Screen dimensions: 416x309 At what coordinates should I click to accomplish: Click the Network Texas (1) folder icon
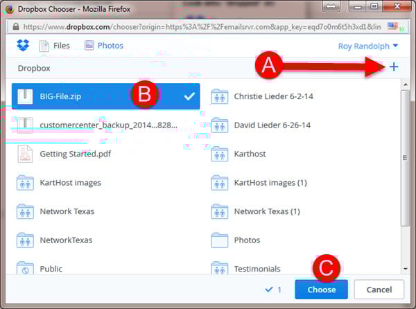tap(219, 211)
